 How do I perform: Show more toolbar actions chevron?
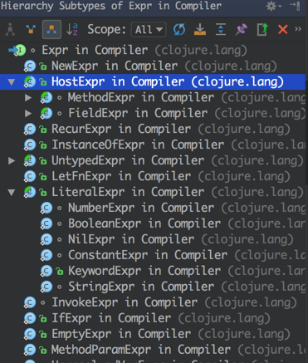[x=298, y=29]
